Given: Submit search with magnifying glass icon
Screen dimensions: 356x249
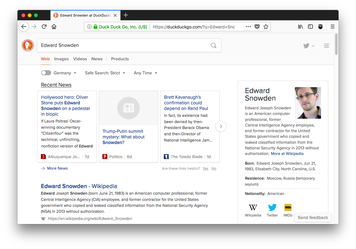Looking at the screenshot, I should coord(213,45).
